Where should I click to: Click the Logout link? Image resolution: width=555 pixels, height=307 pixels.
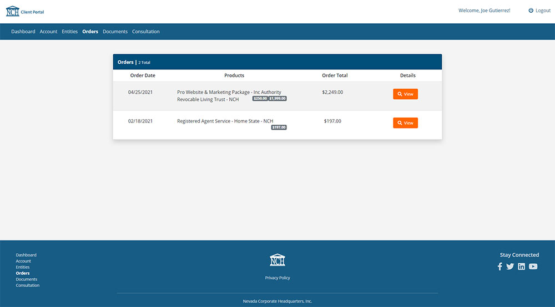pos(543,11)
